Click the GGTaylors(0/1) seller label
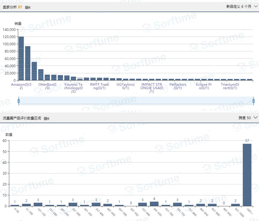This screenshot has height=221, width=259. click(126, 86)
